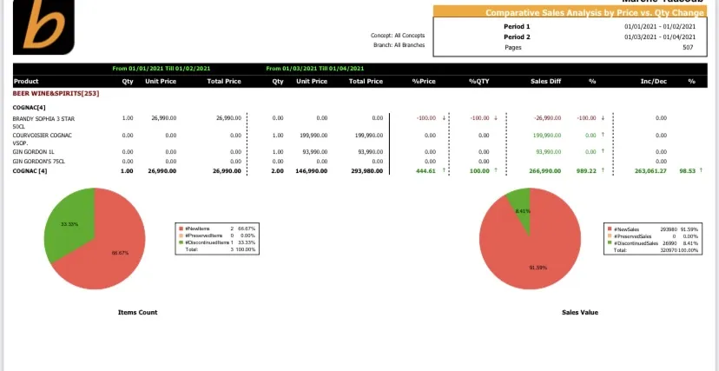Screen dimensions: 719x371
Task: Click the up arrow beside 98.53 percent
Action: pyautogui.click(x=701, y=170)
